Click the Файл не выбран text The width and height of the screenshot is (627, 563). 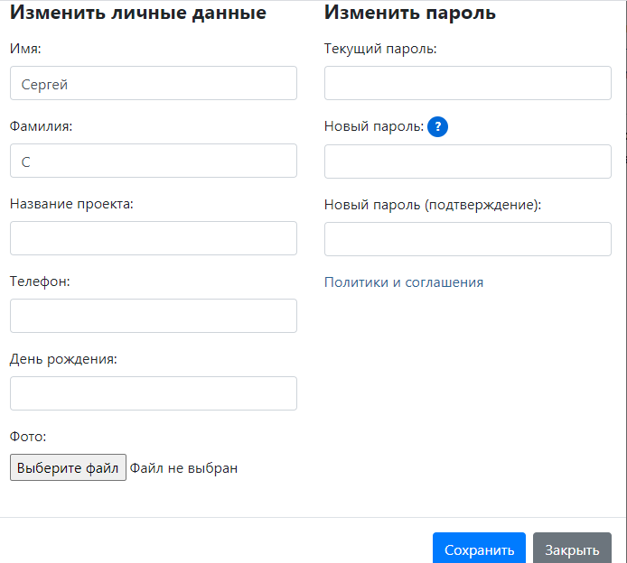click(x=183, y=468)
